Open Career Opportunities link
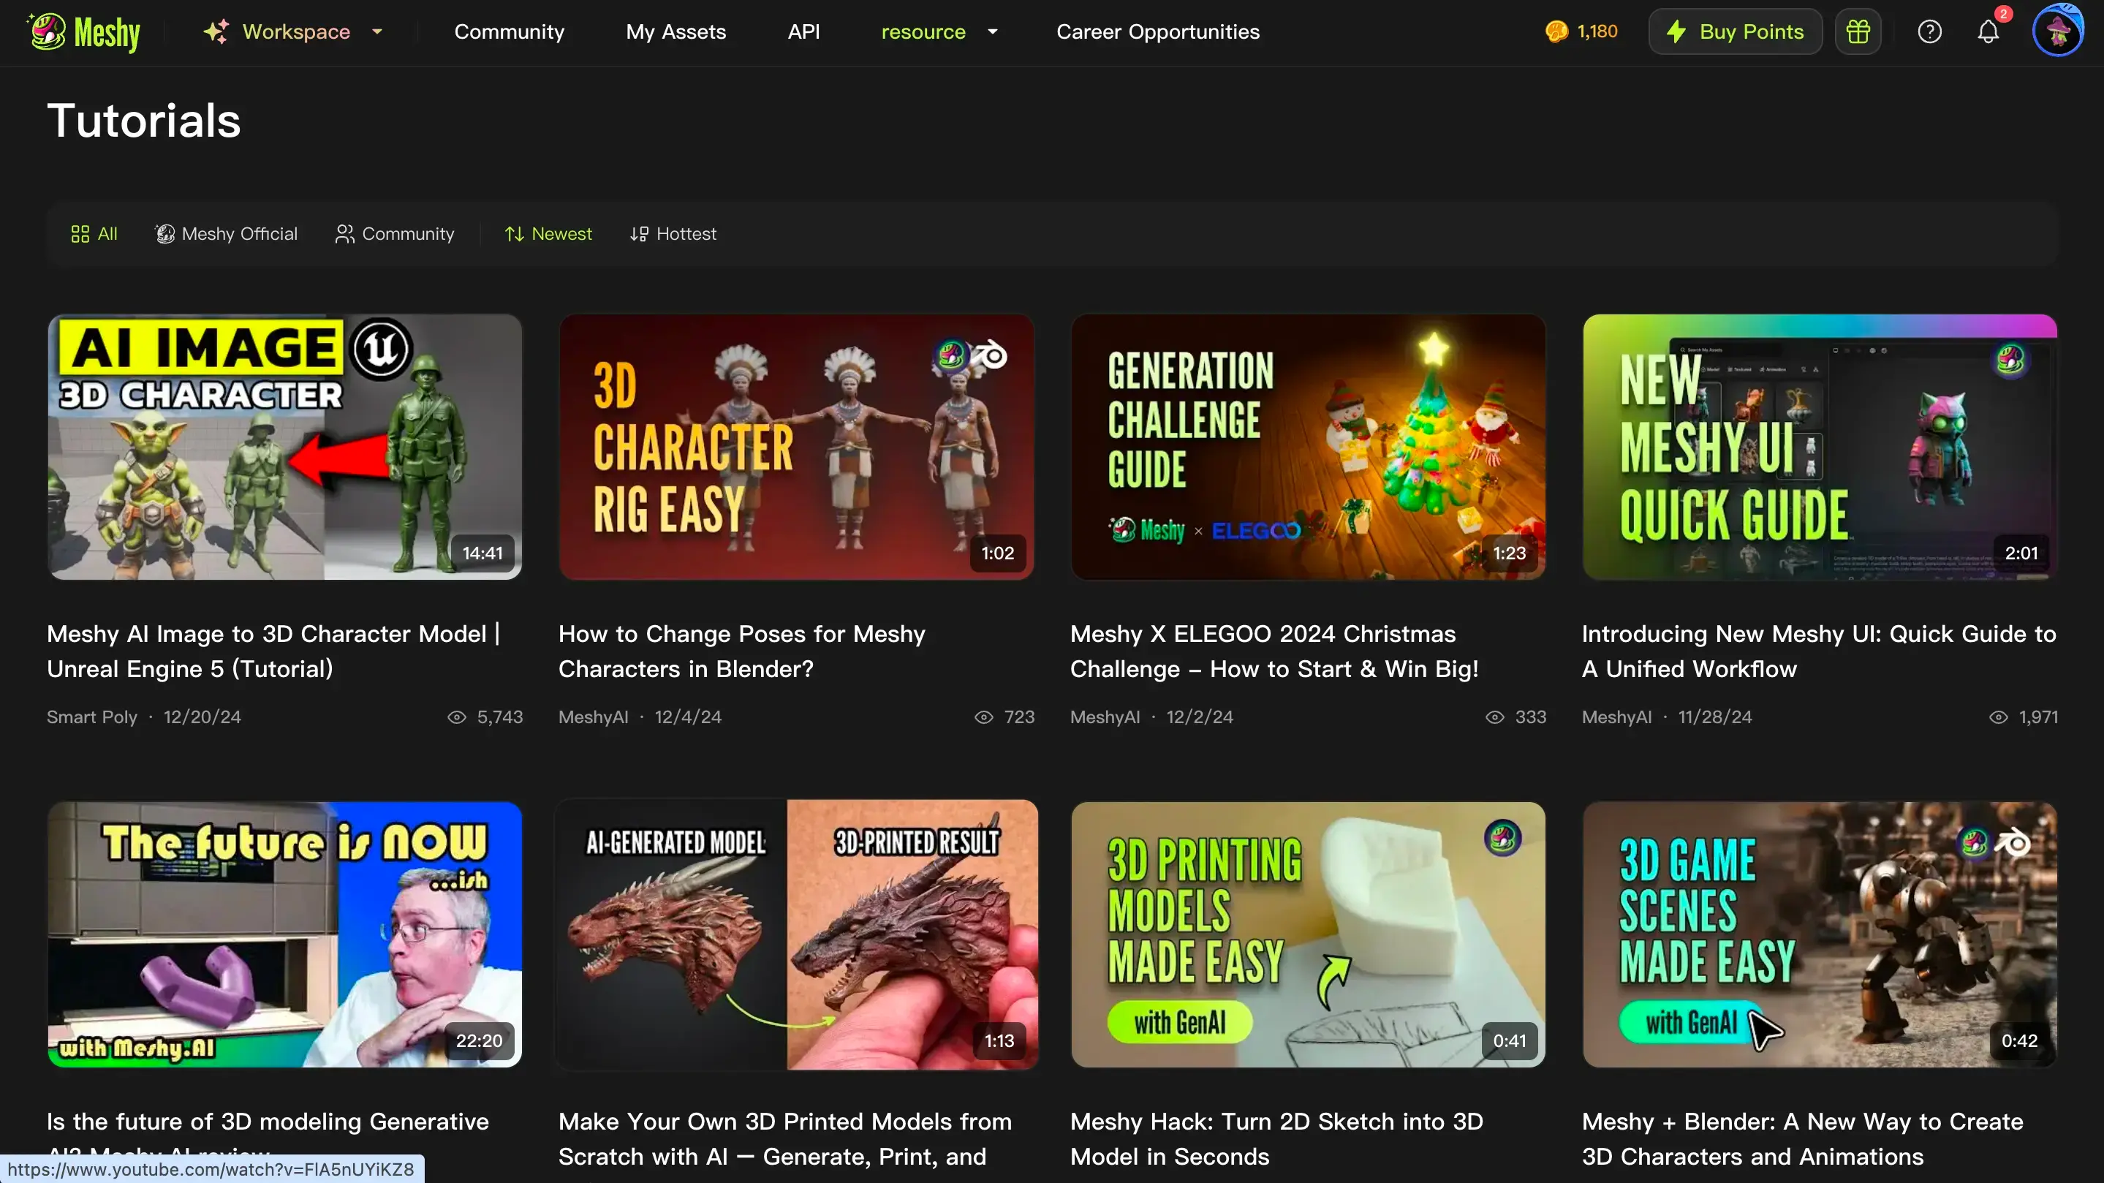 click(x=1157, y=32)
